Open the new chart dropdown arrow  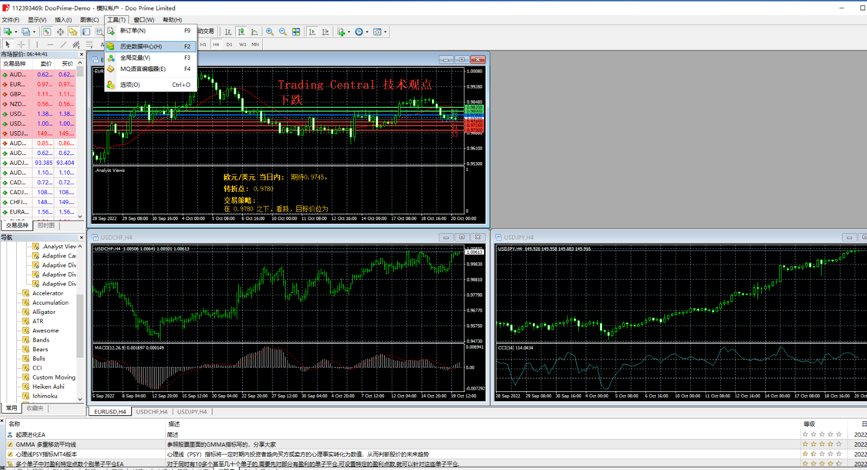pyautogui.click(x=16, y=32)
